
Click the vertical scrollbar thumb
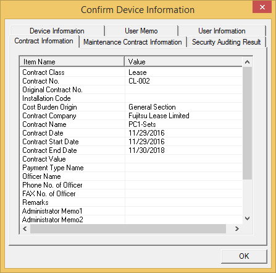pyautogui.click(x=247, y=123)
